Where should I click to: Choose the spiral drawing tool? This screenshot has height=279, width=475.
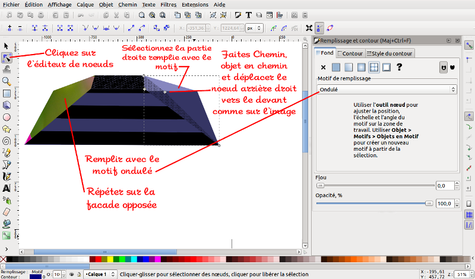click(7, 141)
